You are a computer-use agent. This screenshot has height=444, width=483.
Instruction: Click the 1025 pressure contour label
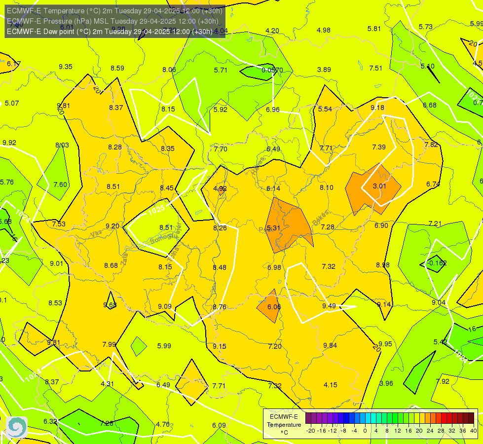156,210
